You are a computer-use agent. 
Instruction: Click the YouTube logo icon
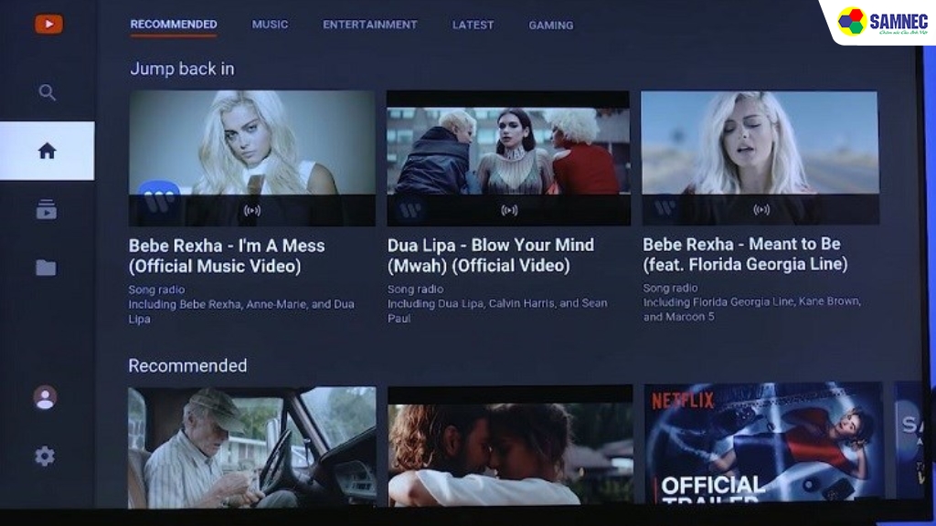48,25
